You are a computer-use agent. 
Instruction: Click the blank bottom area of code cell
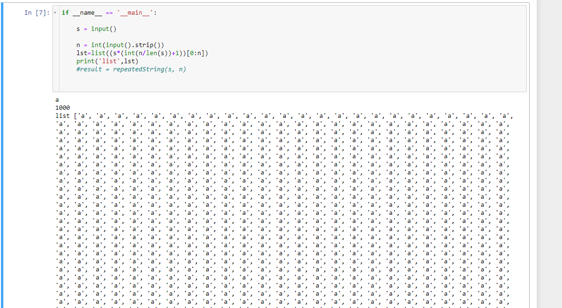pos(289,83)
